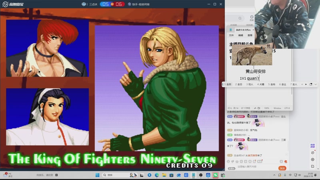320x180 pixels.
Task: Open the Windows Start button
Action: coord(97,175)
